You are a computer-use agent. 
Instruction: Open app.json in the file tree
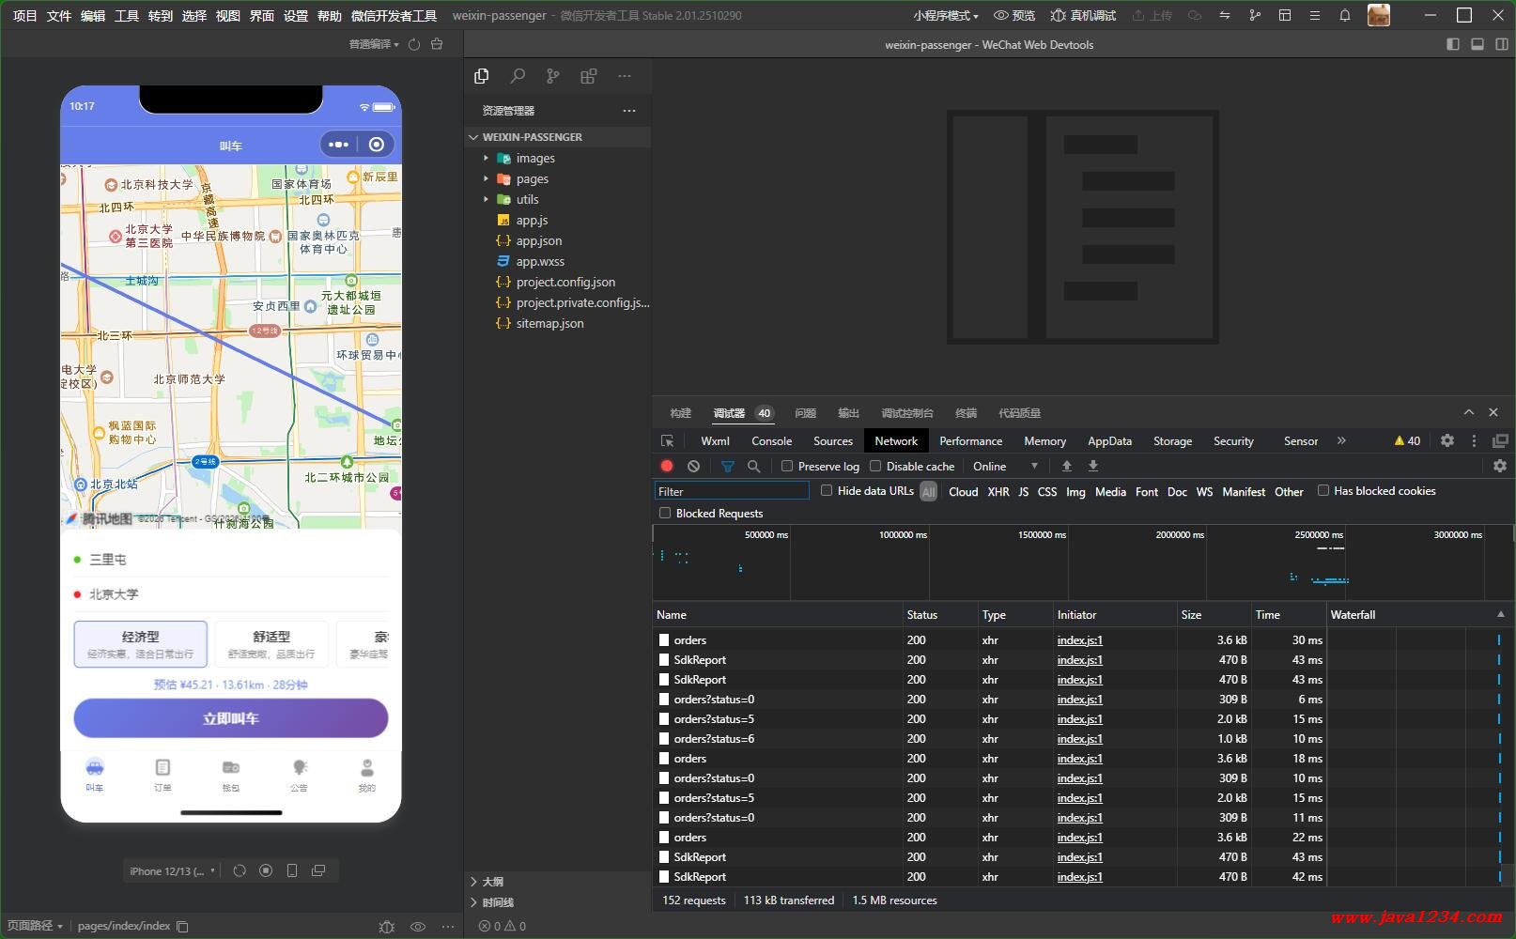538,240
